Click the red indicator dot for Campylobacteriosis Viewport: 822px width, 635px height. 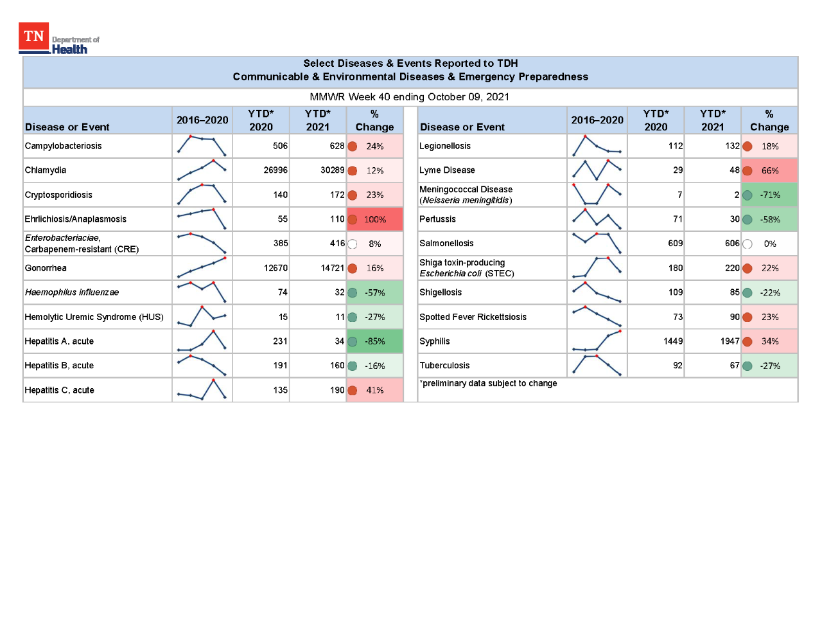click(353, 147)
